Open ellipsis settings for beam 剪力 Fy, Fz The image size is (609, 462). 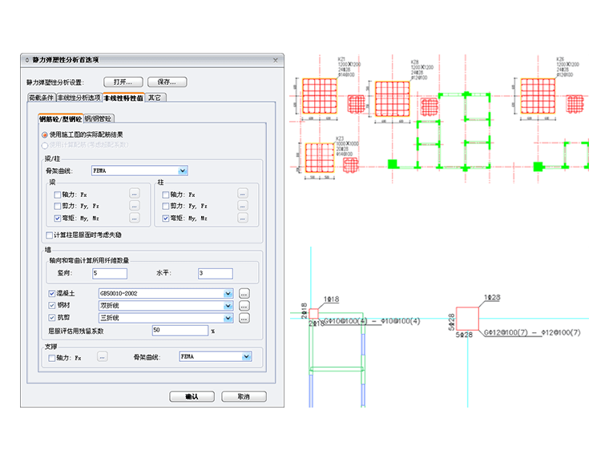point(135,206)
